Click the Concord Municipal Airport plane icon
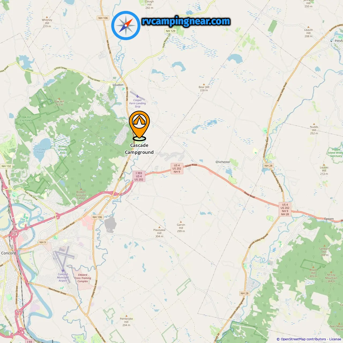This screenshot has width=343, height=343. pos(63,271)
